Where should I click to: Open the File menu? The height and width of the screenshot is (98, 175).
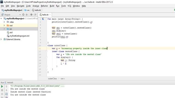pyautogui.click(x=2, y=6)
